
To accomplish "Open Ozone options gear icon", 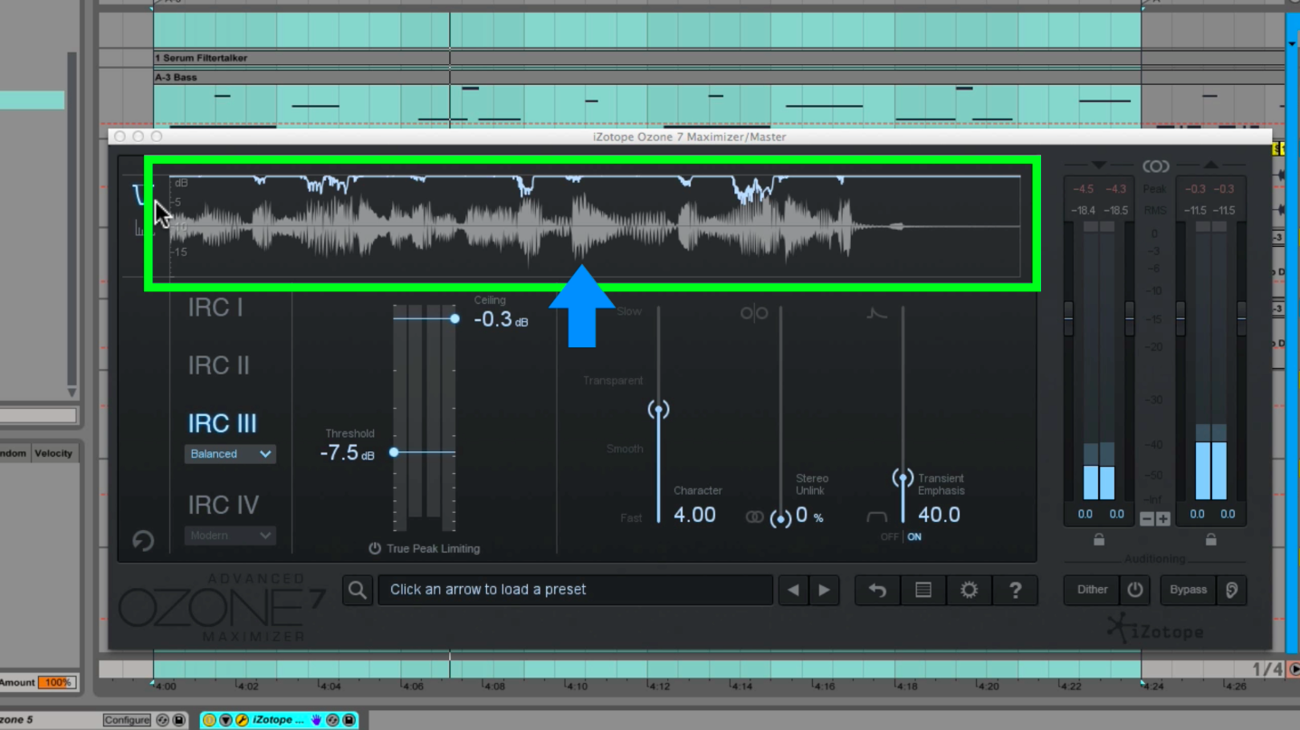I will tap(969, 590).
